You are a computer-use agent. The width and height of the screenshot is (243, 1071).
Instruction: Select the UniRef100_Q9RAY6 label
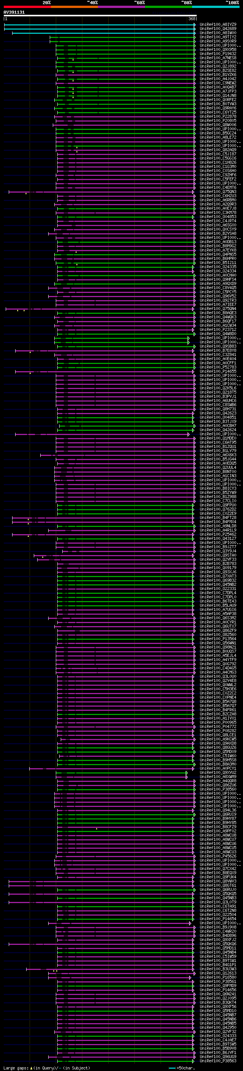(x=218, y=108)
